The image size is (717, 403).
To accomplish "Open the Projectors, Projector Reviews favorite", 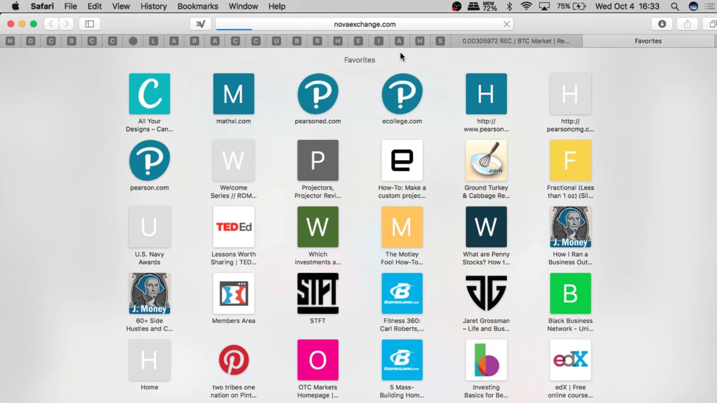I will coord(318,161).
